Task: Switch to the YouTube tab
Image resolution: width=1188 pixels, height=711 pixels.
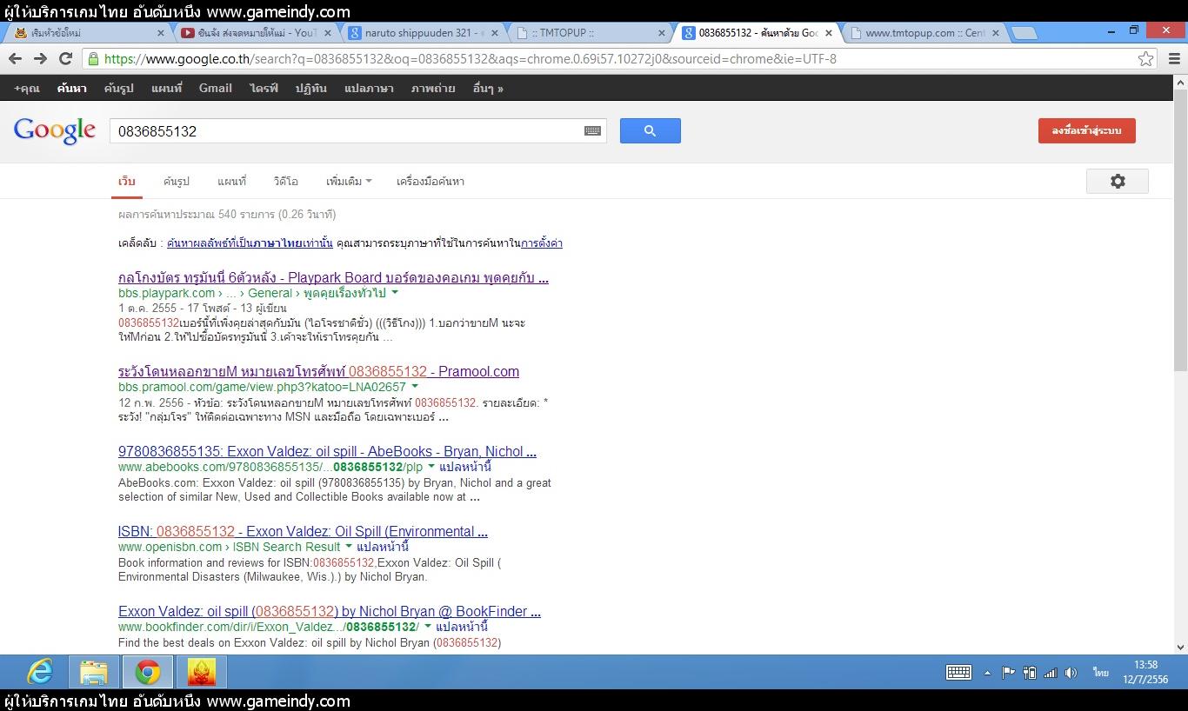Action: [x=252, y=33]
